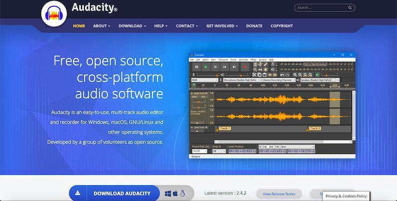Open the Project Rate 44100 dropdown

(x=199, y=151)
